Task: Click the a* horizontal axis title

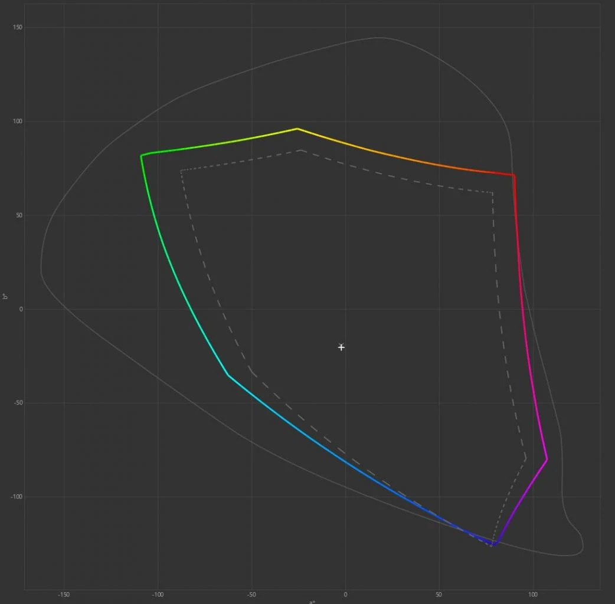Action: 312,602
